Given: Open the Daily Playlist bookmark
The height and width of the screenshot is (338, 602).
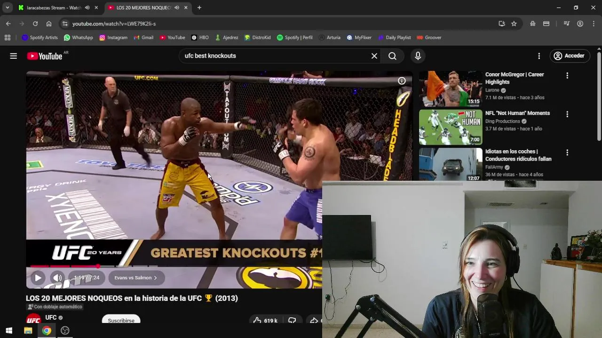Looking at the screenshot, I should point(394,38).
